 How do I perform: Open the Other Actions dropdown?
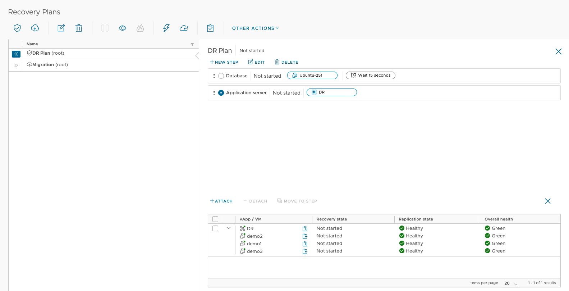pos(255,28)
